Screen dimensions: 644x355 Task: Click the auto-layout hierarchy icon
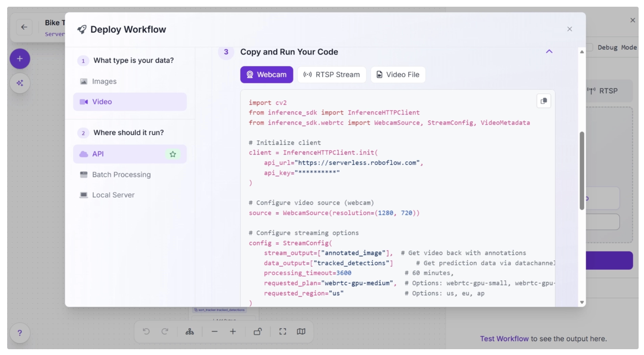(x=190, y=332)
